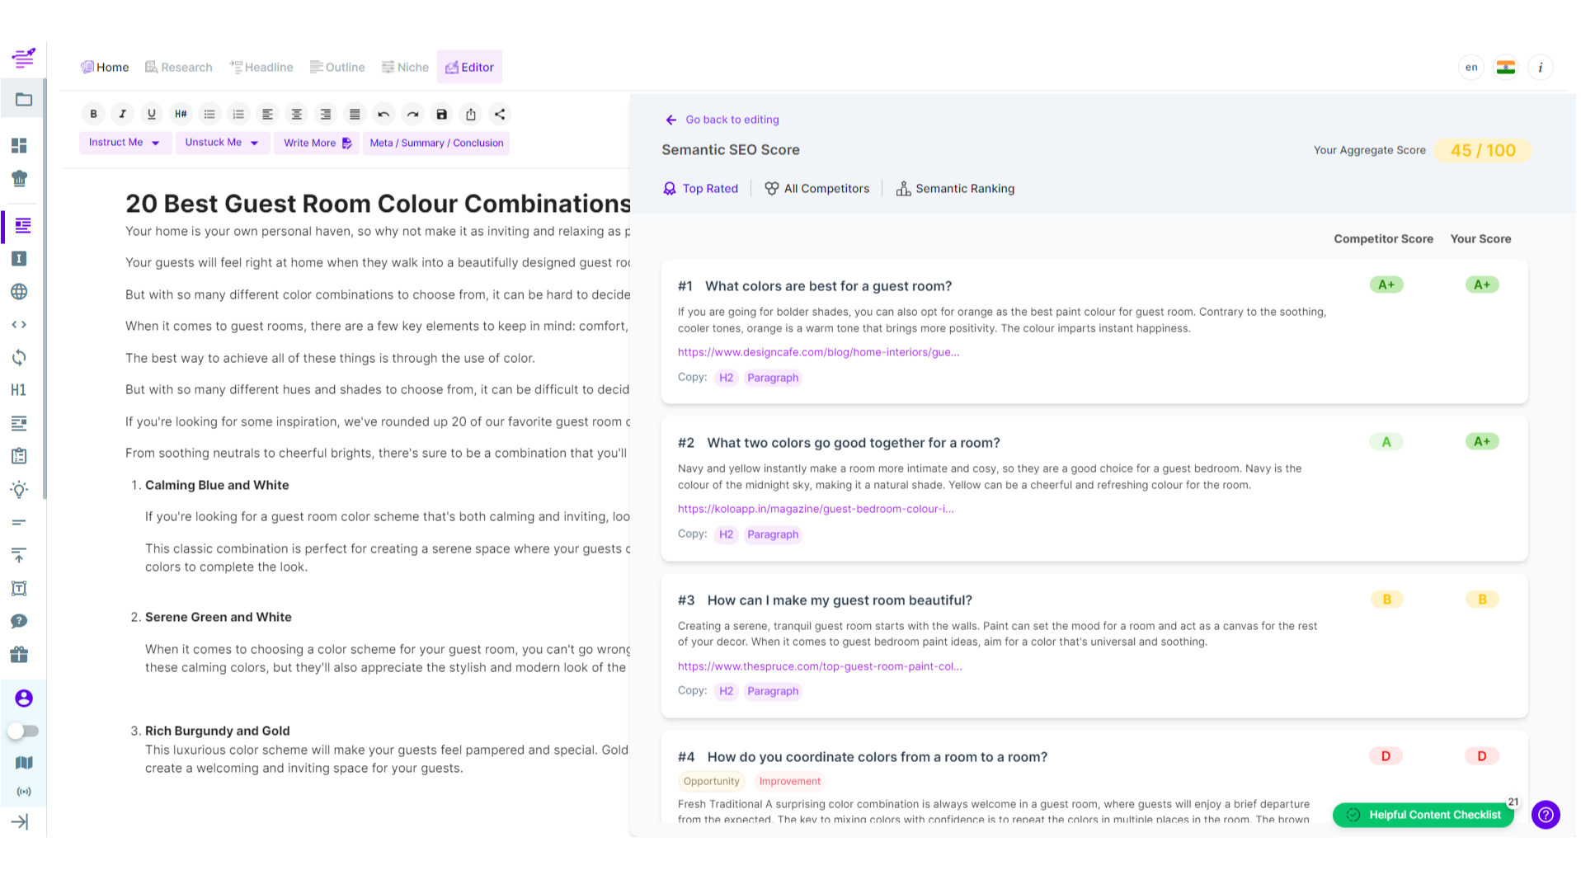Open the globe tool in the left sidebar
This screenshot has height=889, width=1581.
click(x=19, y=291)
